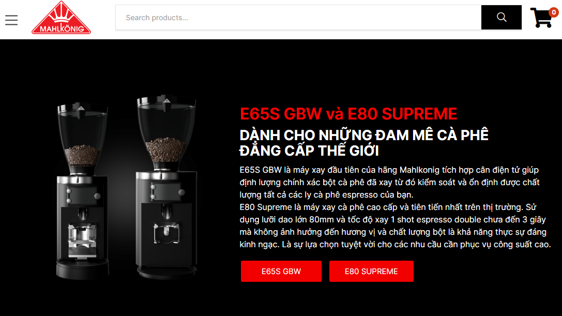Click the left grinder's display panel
The width and height of the screenshot is (562, 316).
pyautogui.click(x=82, y=196)
